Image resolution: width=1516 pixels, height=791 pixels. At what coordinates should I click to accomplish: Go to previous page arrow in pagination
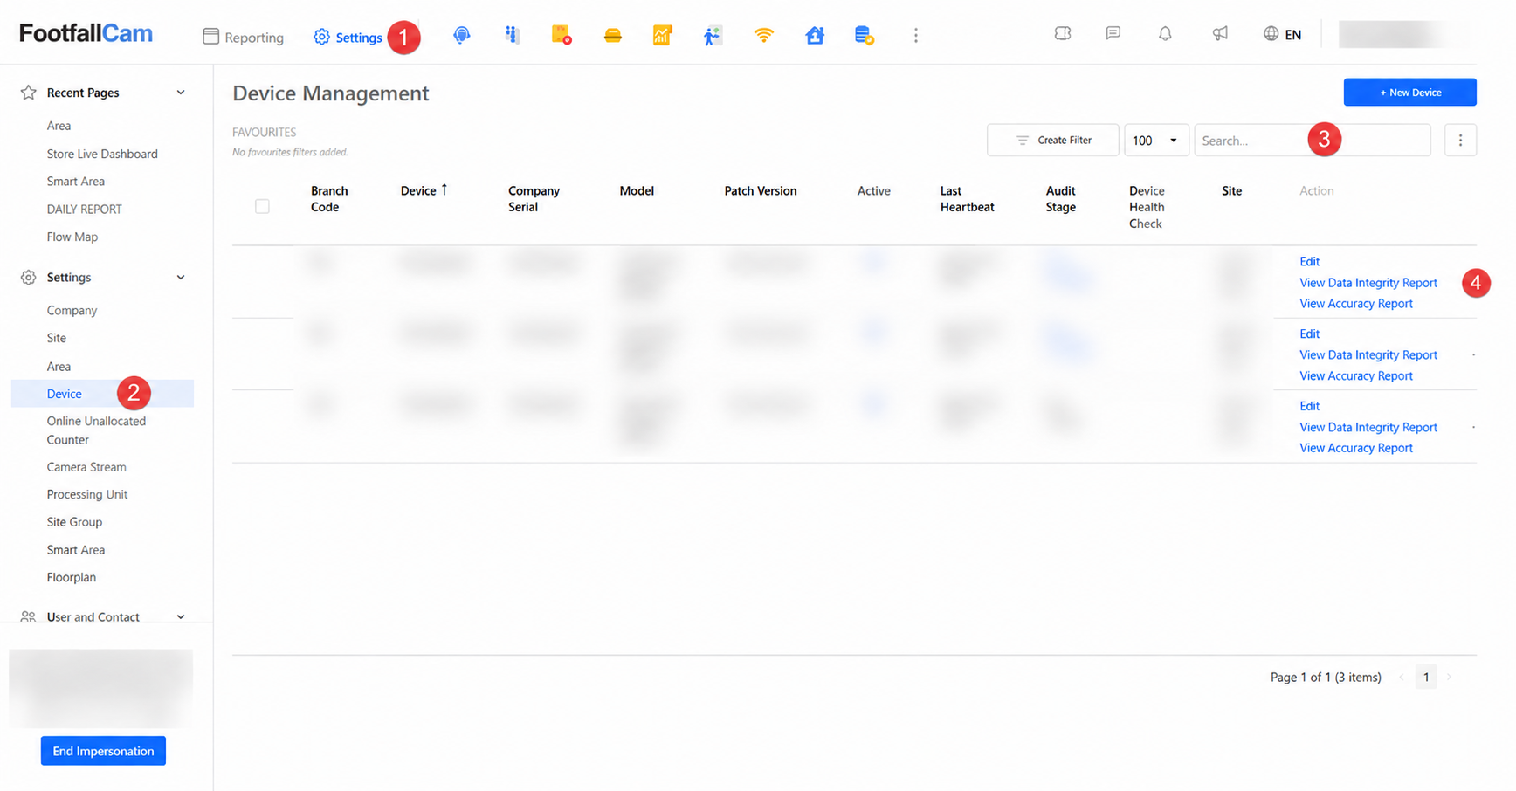(1402, 677)
